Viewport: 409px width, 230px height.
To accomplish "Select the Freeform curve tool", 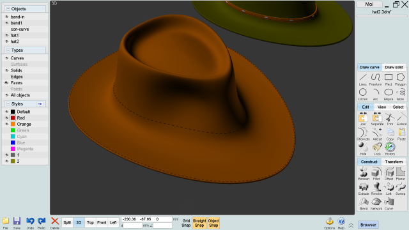I will click(x=375, y=79).
